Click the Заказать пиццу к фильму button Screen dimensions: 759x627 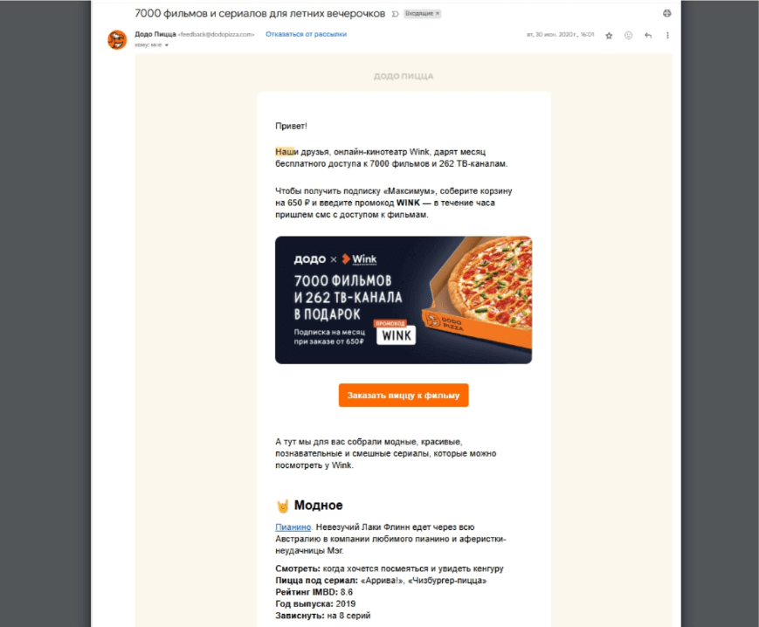coord(404,396)
